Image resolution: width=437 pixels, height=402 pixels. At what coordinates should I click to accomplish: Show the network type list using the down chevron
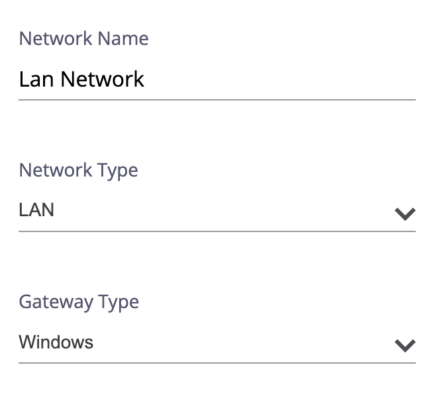point(405,214)
